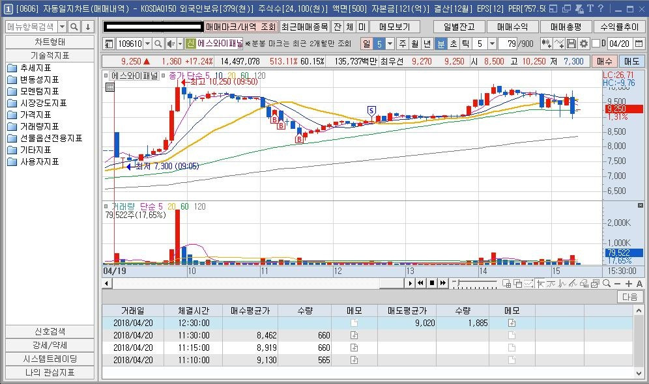This screenshot has height=384, width=649.
Task: Select the 년 yearly period toggle
Action: point(427,44)
